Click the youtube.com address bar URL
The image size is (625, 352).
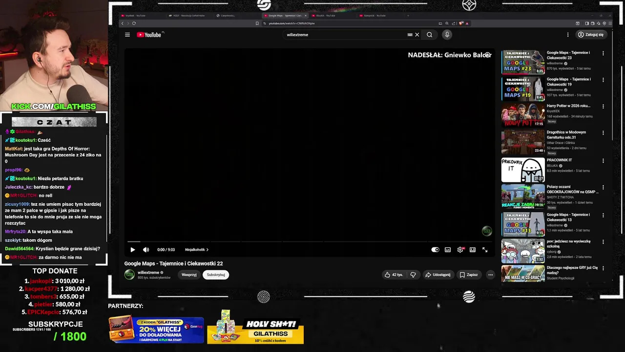tap(292, 23)
